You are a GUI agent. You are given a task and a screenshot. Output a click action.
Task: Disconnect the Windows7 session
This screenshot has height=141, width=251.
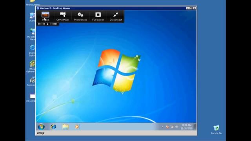[x=116, y=16]
